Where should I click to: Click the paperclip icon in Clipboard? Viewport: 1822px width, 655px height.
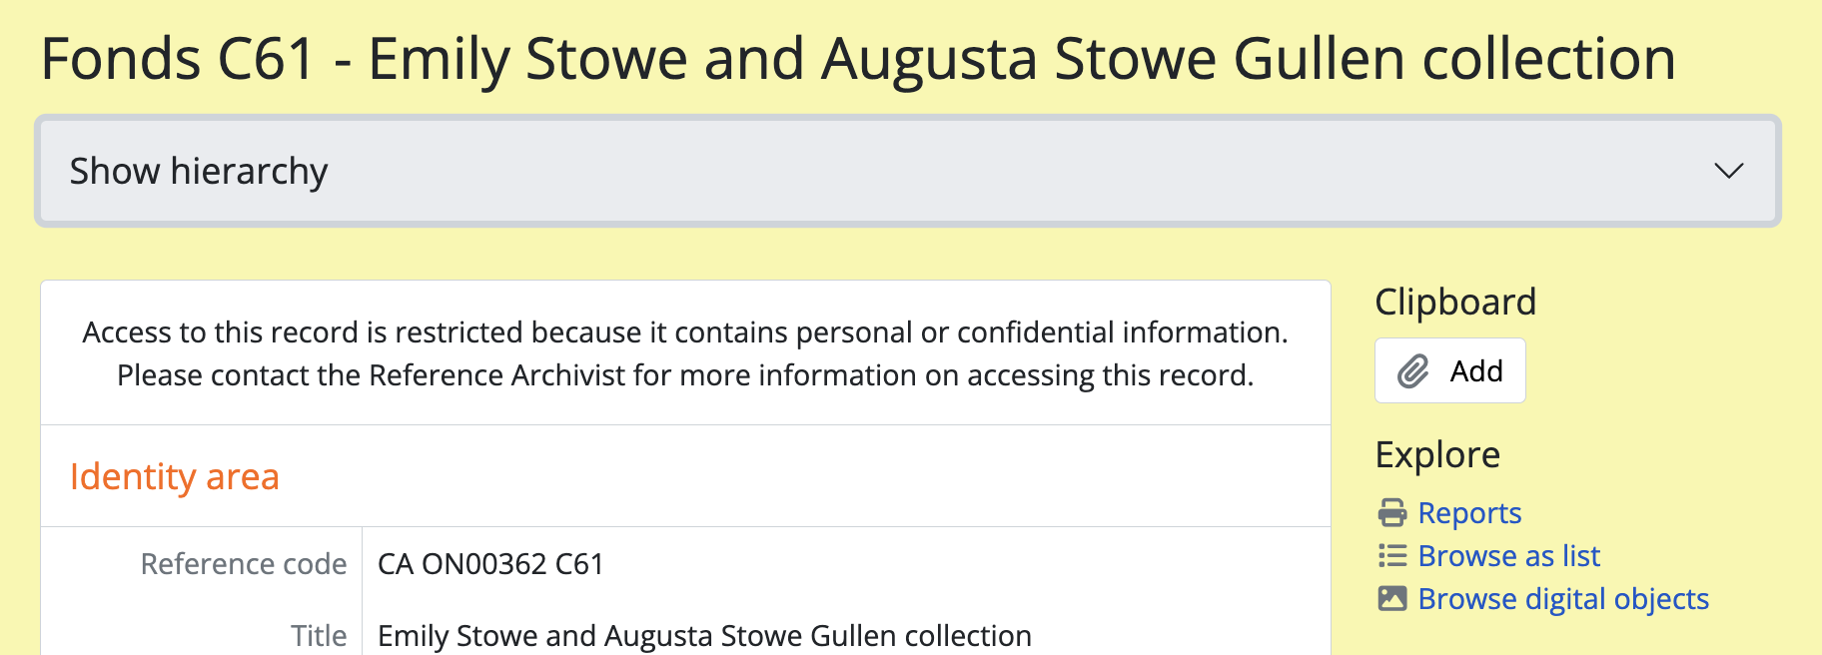pos(1412,371)
